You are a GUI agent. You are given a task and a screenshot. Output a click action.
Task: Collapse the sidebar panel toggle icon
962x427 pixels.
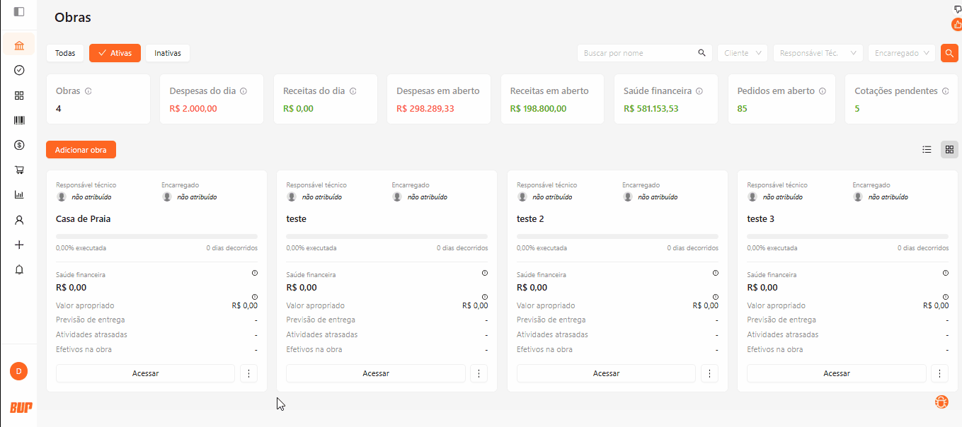19,12
